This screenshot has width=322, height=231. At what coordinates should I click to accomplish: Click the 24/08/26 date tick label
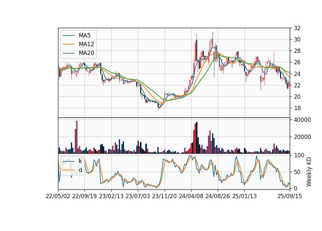(x=217, y=196)
